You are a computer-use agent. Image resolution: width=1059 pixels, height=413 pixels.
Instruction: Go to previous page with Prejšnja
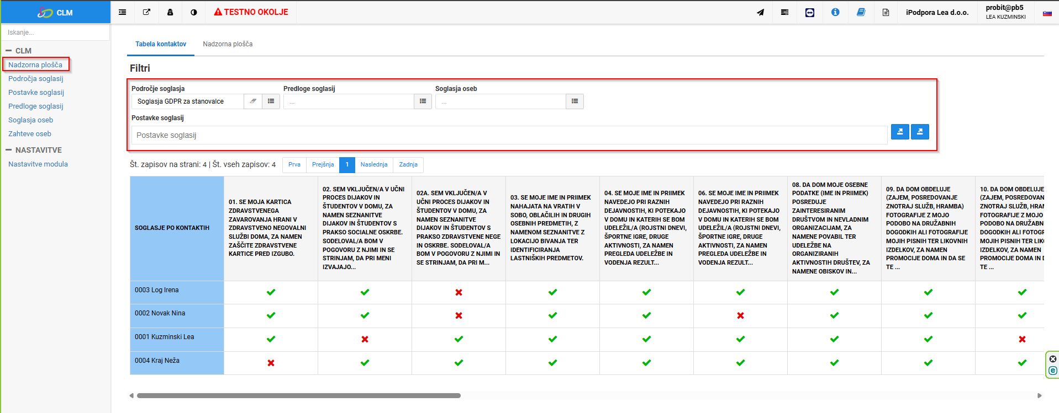point(323,165)
